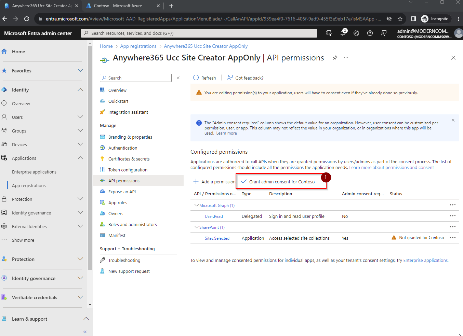This screenshot has height=336, width=463.
Task: Expand Verifiable credentials section
Action: click(x=80, y=297)
